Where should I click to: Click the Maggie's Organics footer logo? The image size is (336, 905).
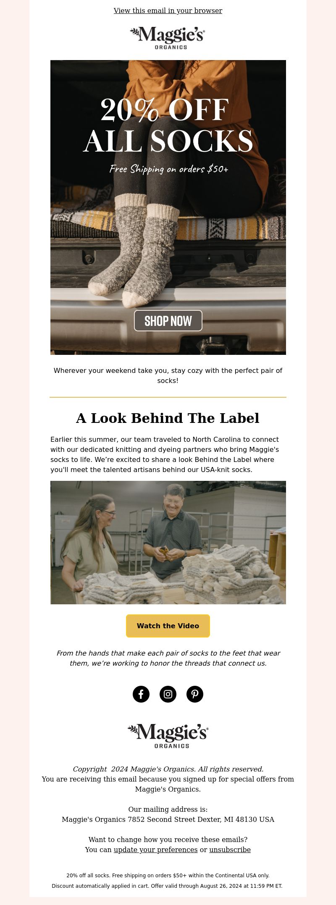point(168,736)
